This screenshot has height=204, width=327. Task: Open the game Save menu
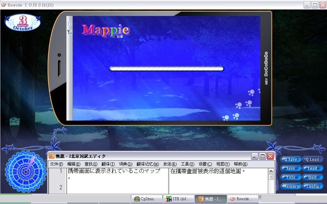291,168
